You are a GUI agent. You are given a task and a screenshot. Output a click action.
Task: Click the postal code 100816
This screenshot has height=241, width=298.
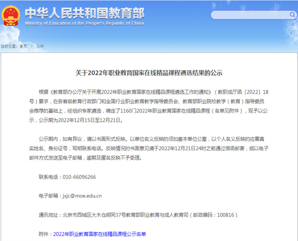pyautogui.click(x=225, y=215)
